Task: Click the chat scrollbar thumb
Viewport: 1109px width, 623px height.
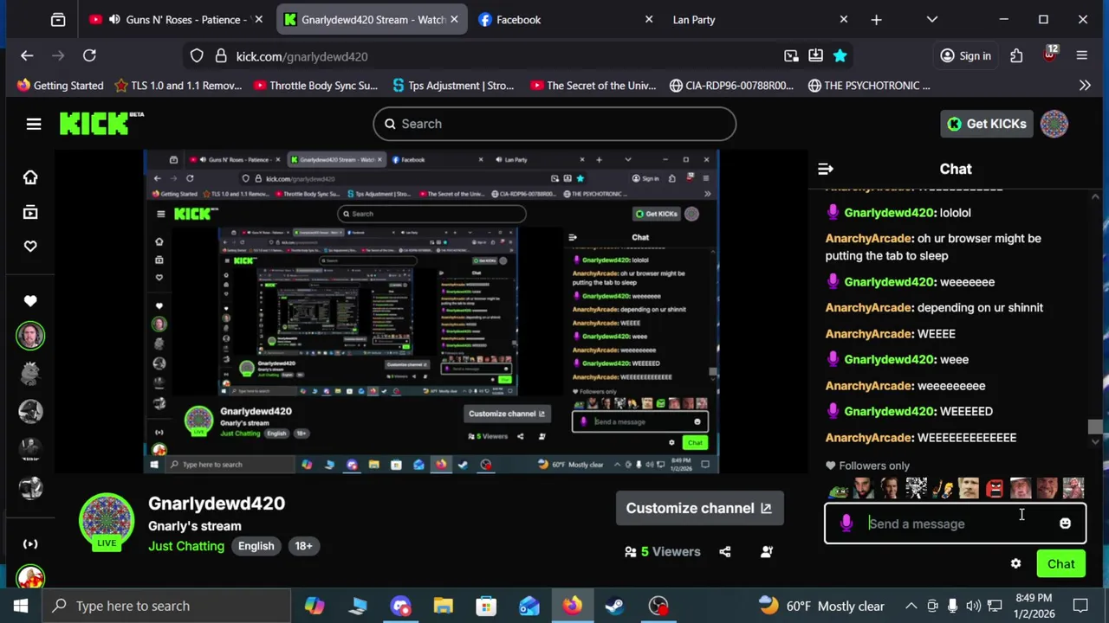Action: 1095,427
